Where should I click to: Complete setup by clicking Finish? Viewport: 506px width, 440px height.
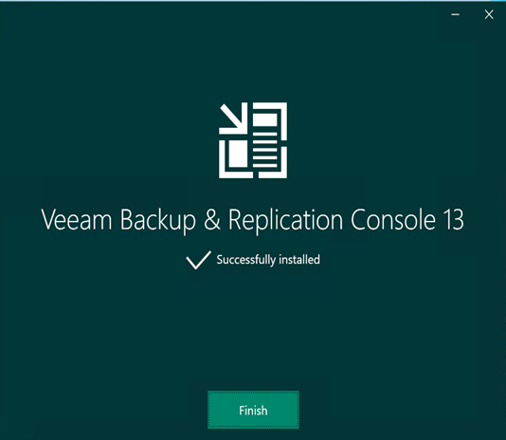[x=253, y=410]
